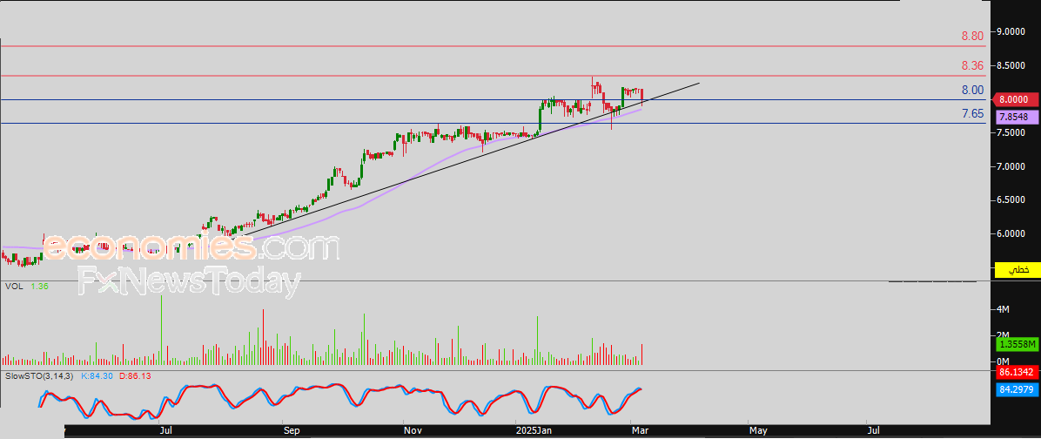Viewport: 1041px width, 439px height.
Task: Select the red 8.0000 current price tag
Action: [x=1014, y=99]
